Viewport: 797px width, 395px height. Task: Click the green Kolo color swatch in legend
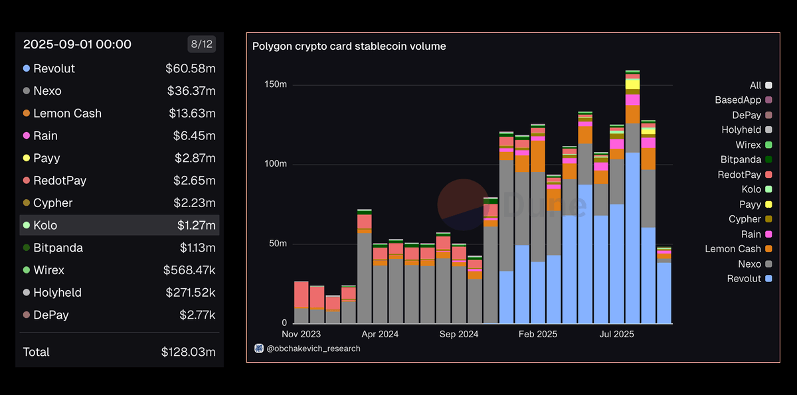(767, 189)
